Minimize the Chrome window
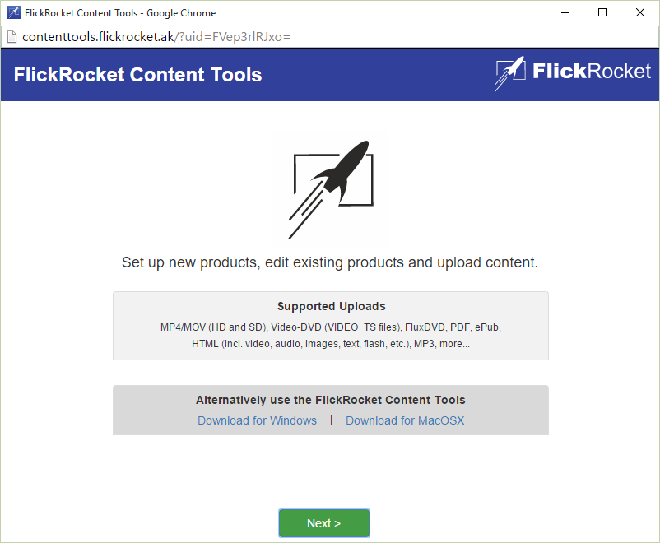Image resolution: width=660 pixels, height=543 pixels. [565, 12]
